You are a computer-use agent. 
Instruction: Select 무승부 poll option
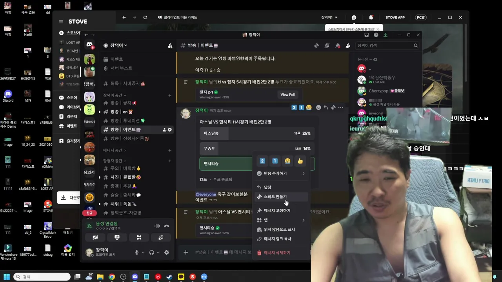pos(257,148)
